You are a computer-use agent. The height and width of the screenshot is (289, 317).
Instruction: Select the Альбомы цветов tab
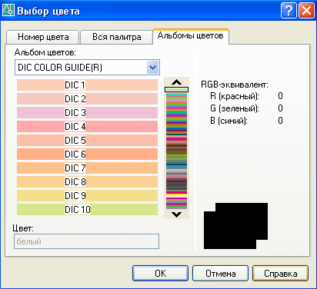click(x=191, y=36)
